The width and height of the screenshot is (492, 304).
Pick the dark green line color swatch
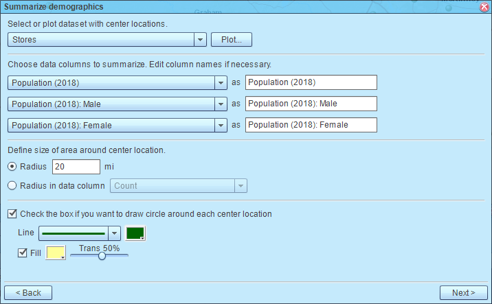(x=135, y=233)
